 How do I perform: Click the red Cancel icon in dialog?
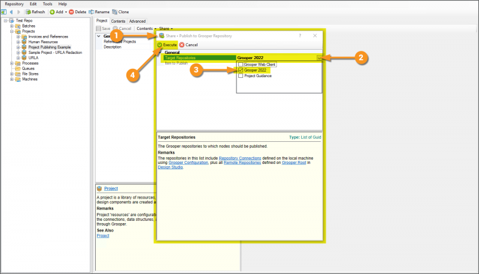[x=182, y=45]
